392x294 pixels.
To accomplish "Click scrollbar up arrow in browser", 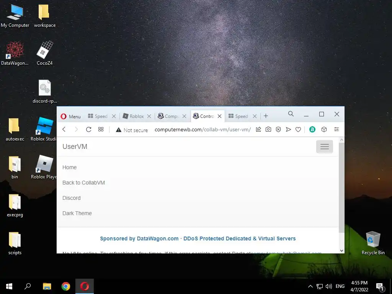I will coord(341,140).
